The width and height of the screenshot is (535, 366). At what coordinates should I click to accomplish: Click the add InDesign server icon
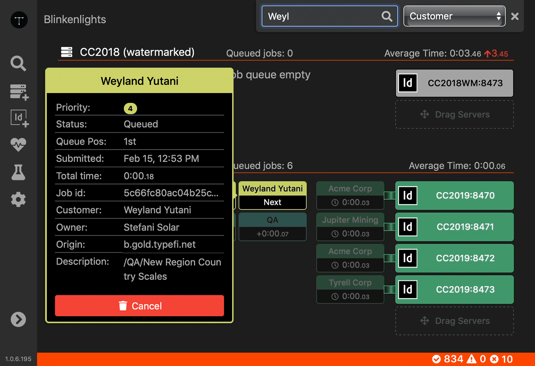coord(19,119)
